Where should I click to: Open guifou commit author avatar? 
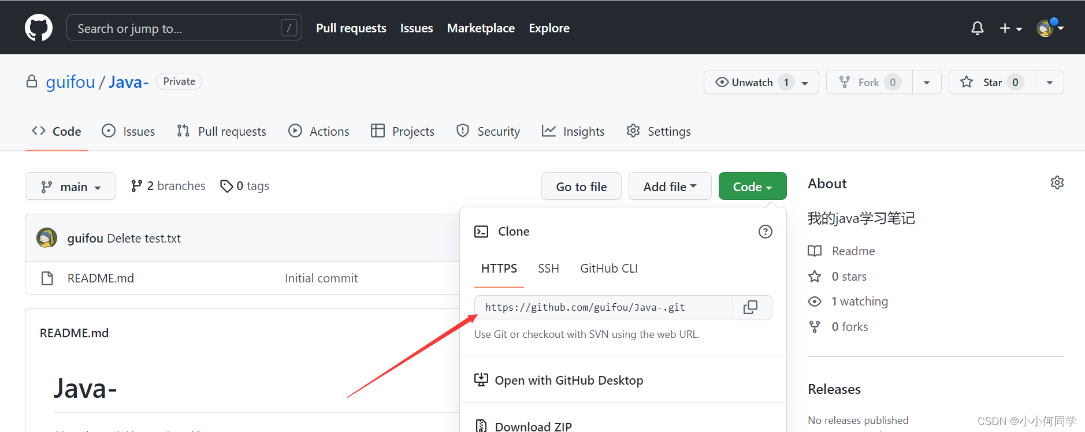click(47, 238)
